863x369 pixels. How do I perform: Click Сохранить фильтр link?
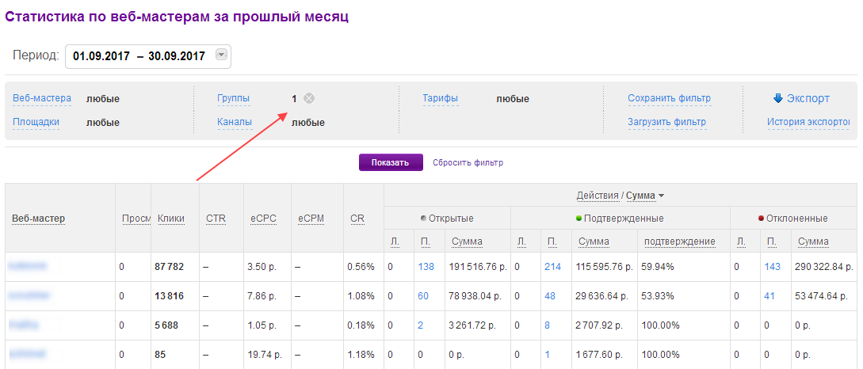pyautogui.click(x=669, y=99)
